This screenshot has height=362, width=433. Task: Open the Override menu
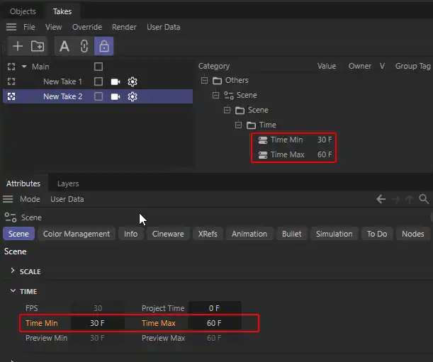86,27
